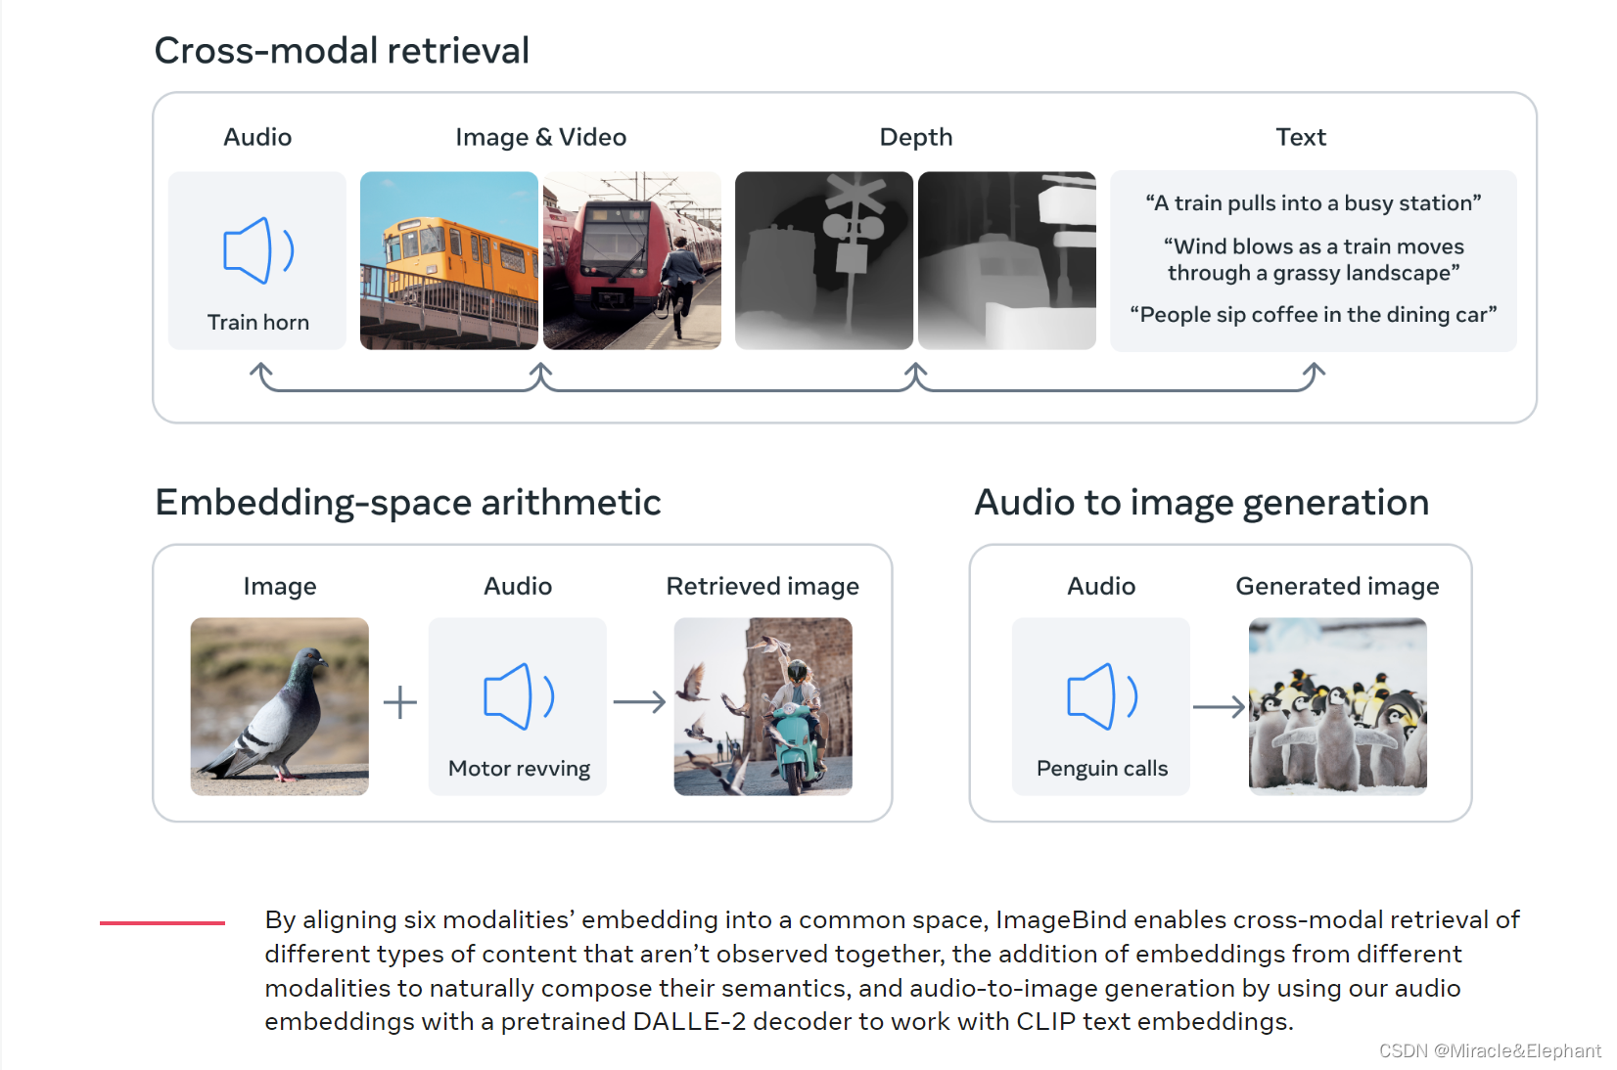Open the depth map with railroad crossing sign
This screenshot has height=1070, width=1617.
click(824, 260)
